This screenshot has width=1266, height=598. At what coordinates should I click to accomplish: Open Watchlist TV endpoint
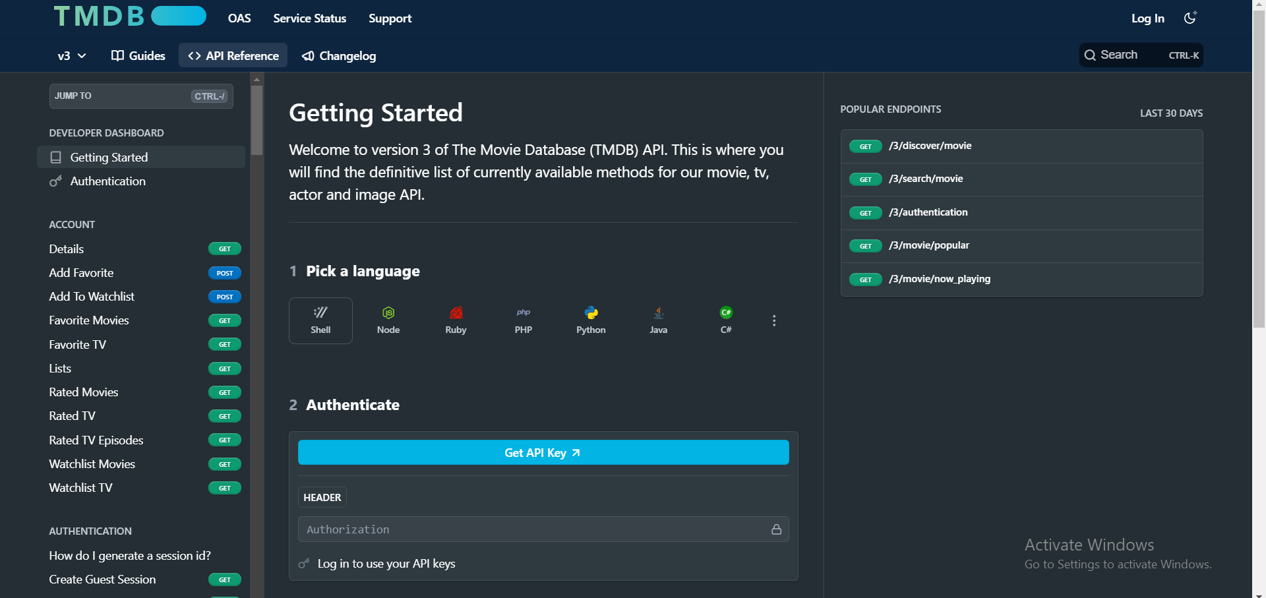145,488
